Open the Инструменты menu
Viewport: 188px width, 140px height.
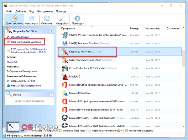coord(45,11)
